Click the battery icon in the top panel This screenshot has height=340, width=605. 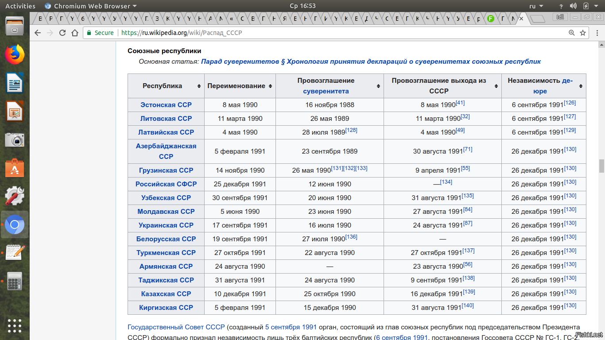click(586, 6)
